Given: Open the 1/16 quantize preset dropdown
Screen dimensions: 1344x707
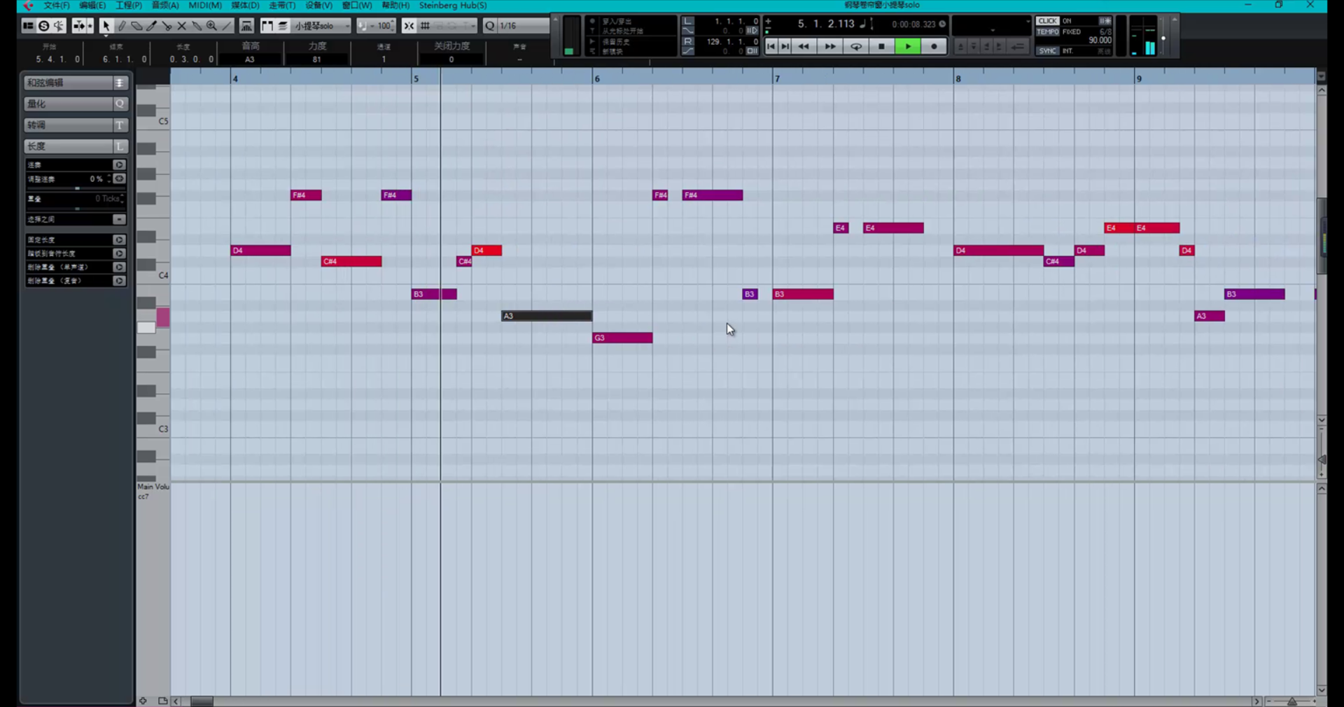Looking at the screenshot, I should [x=524, y=26].
